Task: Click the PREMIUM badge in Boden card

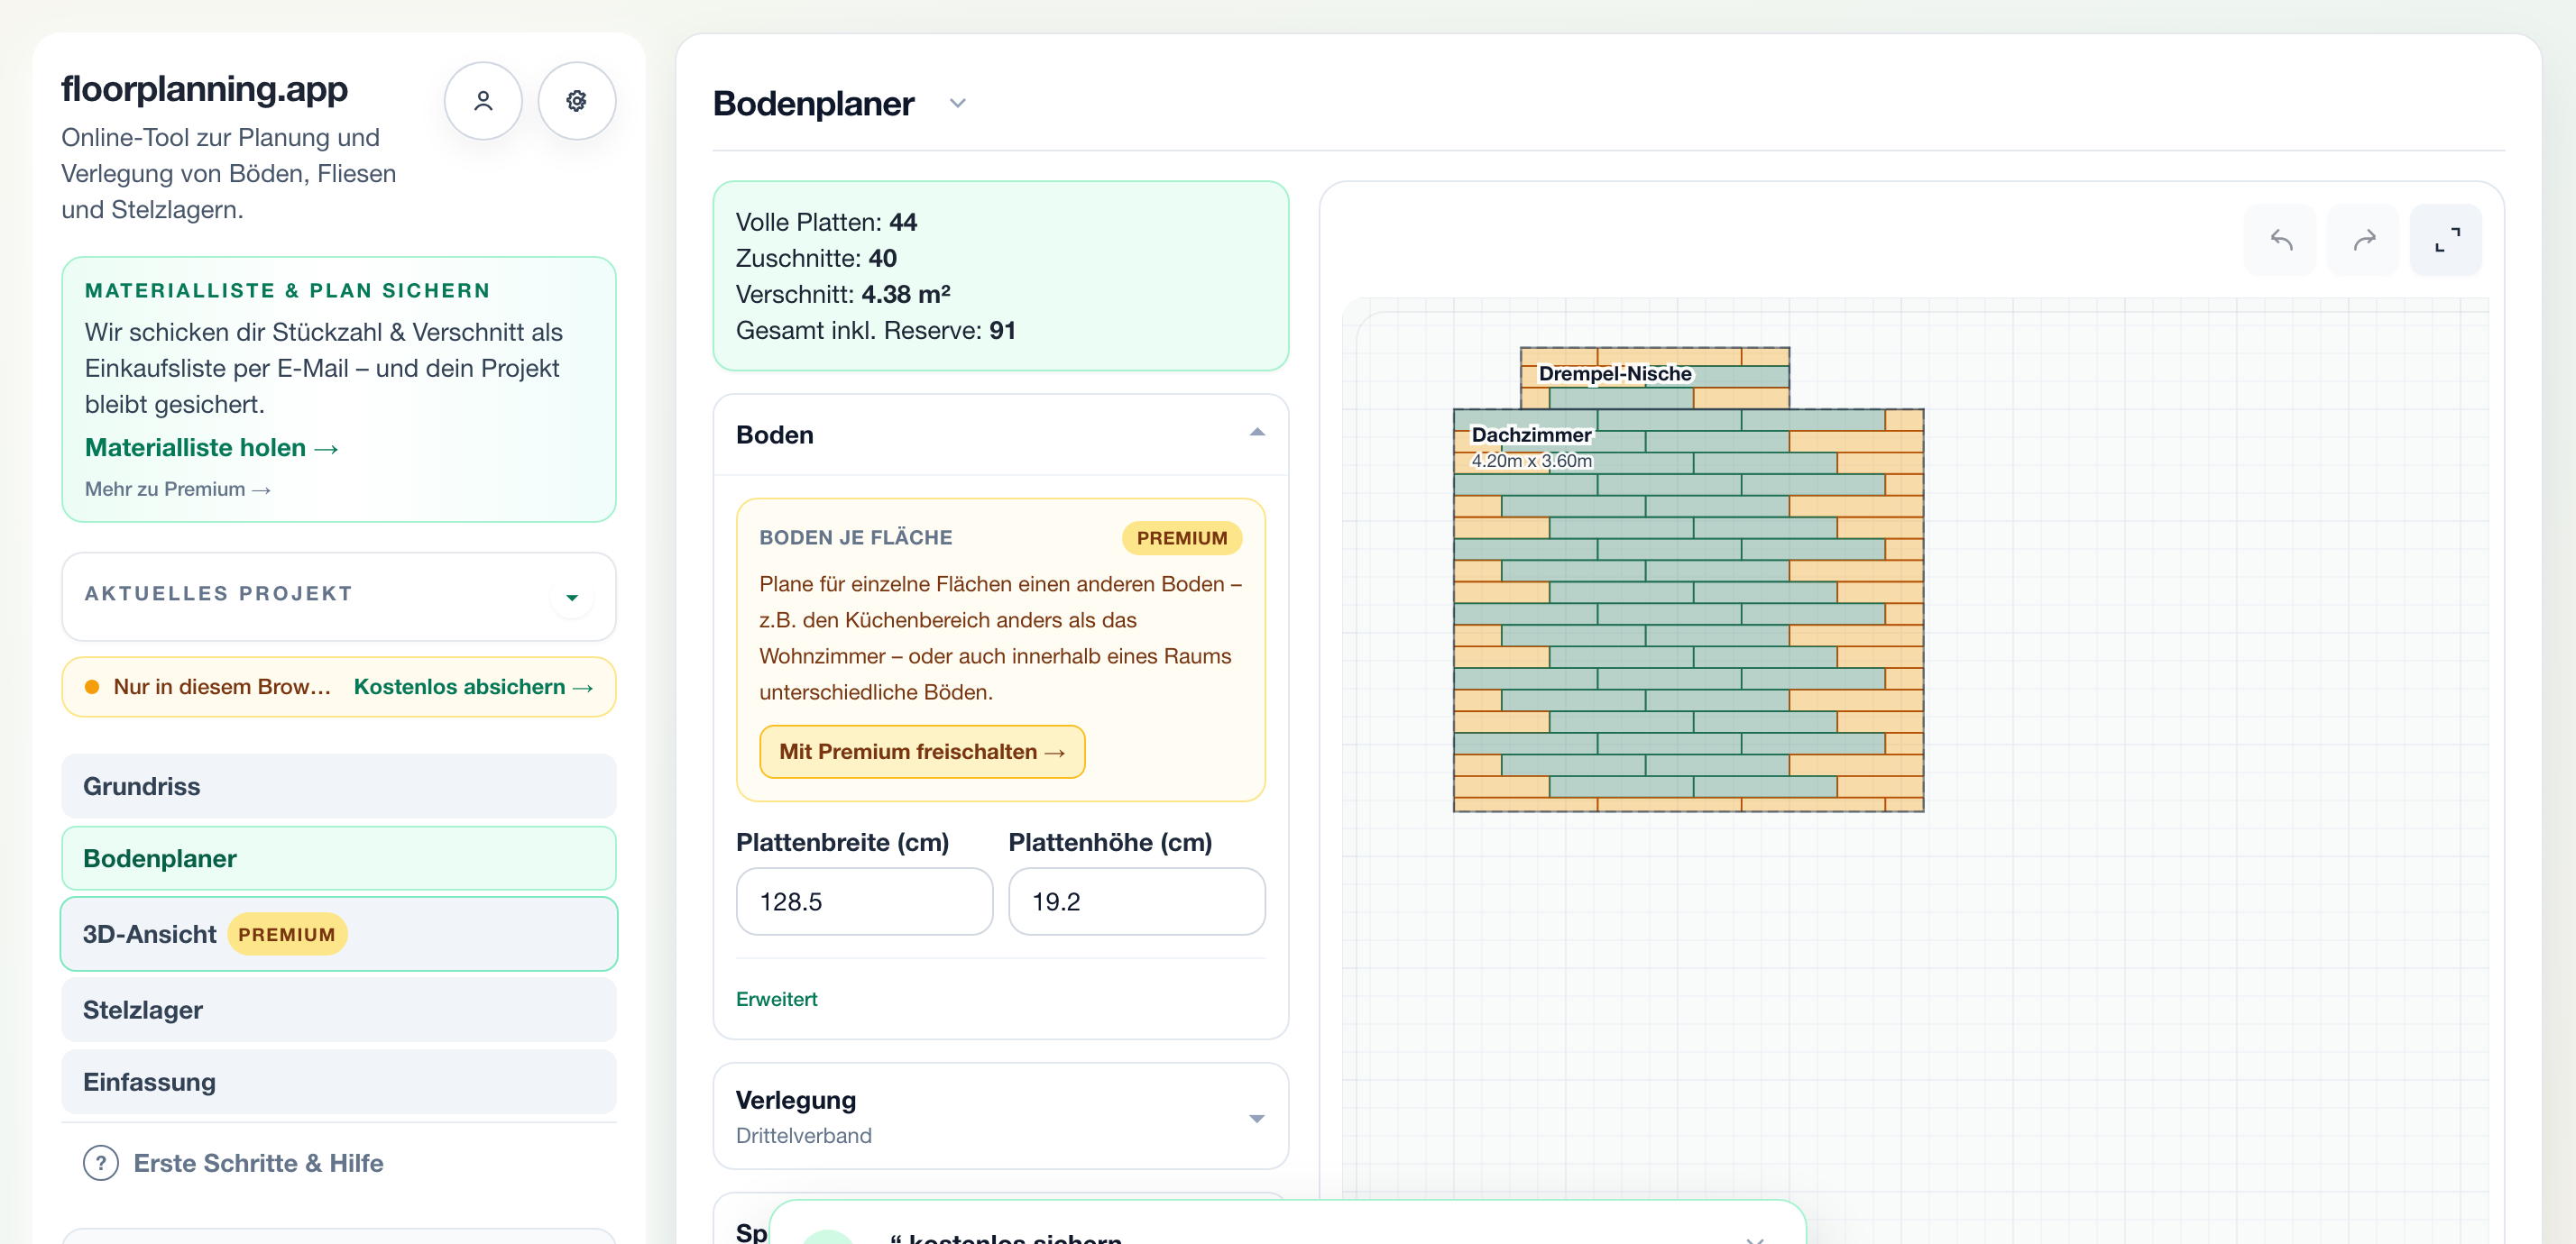Action: 1182,537
